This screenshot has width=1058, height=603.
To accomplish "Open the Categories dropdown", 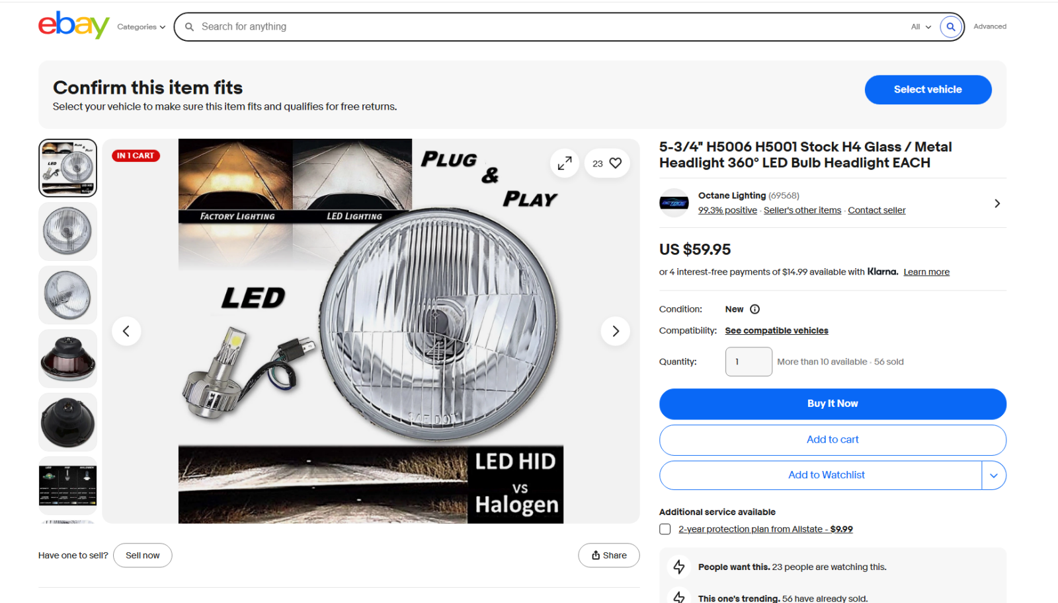I will coord(141,27).
